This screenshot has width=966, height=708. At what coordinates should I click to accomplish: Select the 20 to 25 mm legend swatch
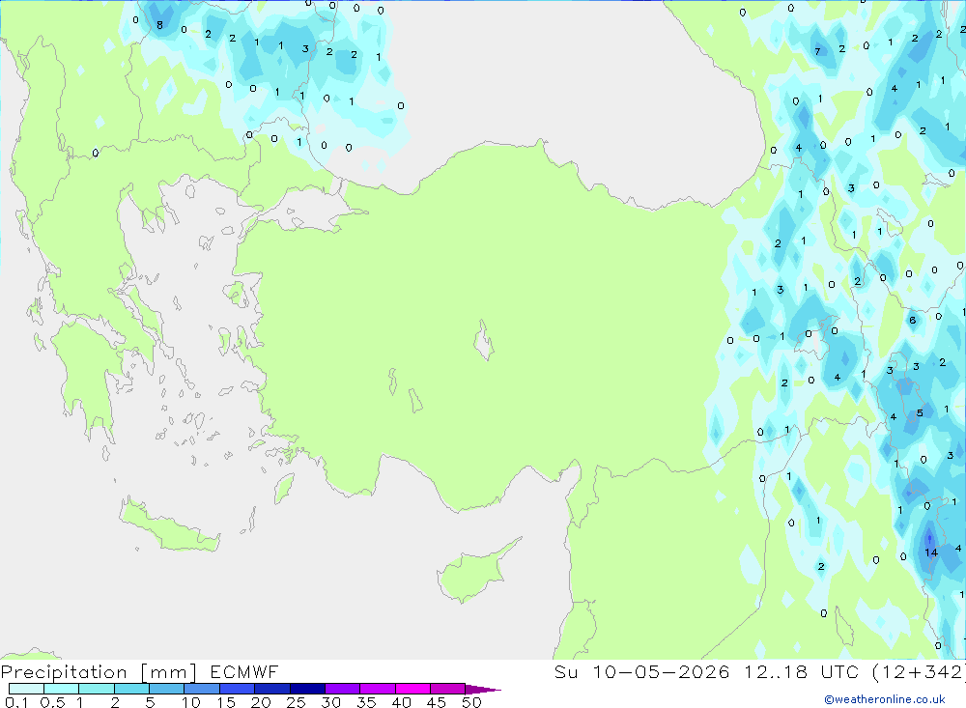[272, 689]
